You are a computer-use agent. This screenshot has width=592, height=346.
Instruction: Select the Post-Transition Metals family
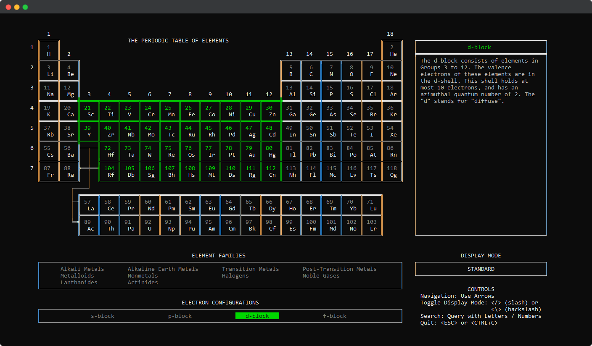(340, 269)
